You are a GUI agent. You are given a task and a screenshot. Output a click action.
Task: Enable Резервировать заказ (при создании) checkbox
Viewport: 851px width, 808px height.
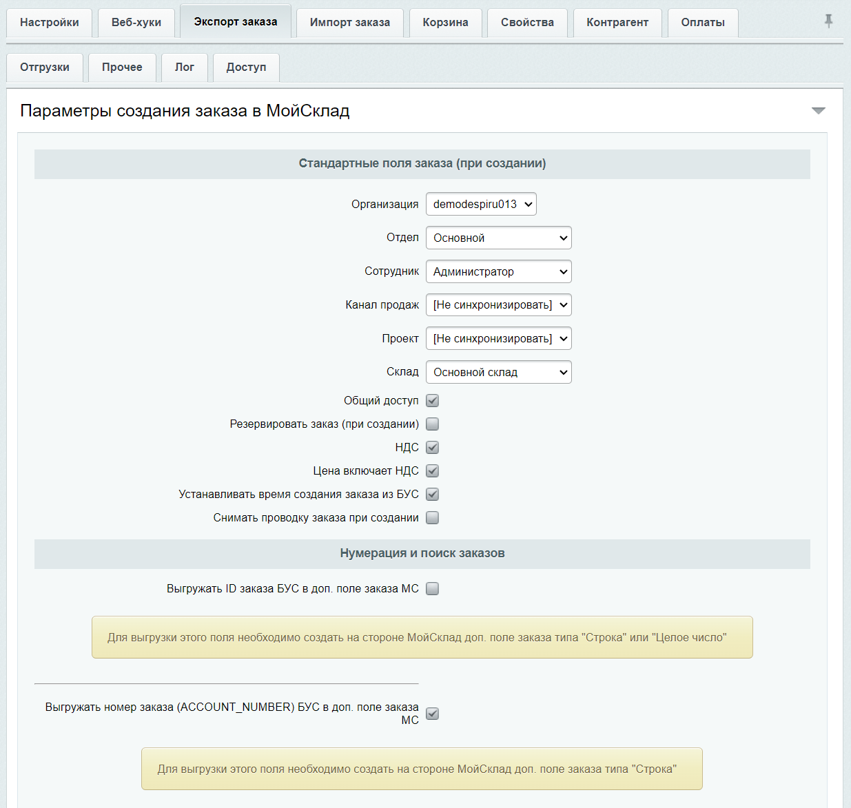[x=432, y=424]
